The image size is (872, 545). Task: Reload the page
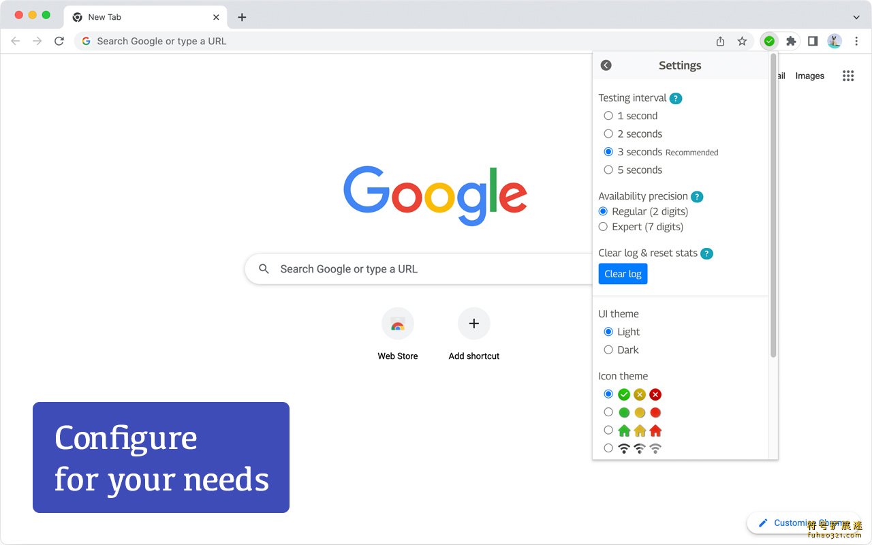59,41
